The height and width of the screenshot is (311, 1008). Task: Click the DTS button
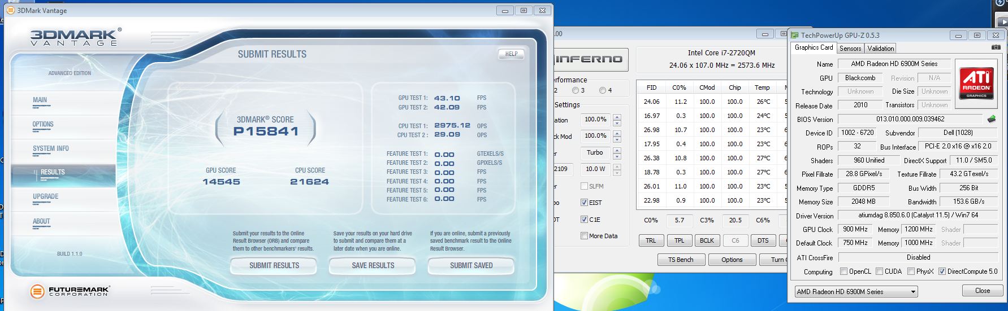[763, 240]
